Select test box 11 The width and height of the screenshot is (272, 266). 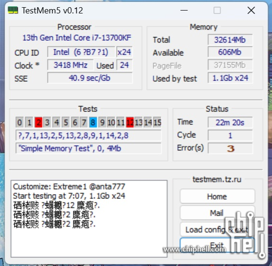click(120, 122)
